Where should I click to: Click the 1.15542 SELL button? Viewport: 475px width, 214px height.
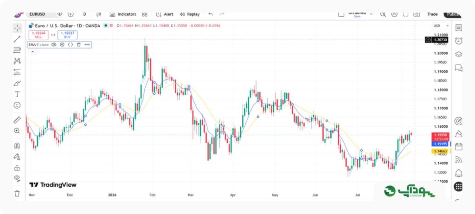39,35
